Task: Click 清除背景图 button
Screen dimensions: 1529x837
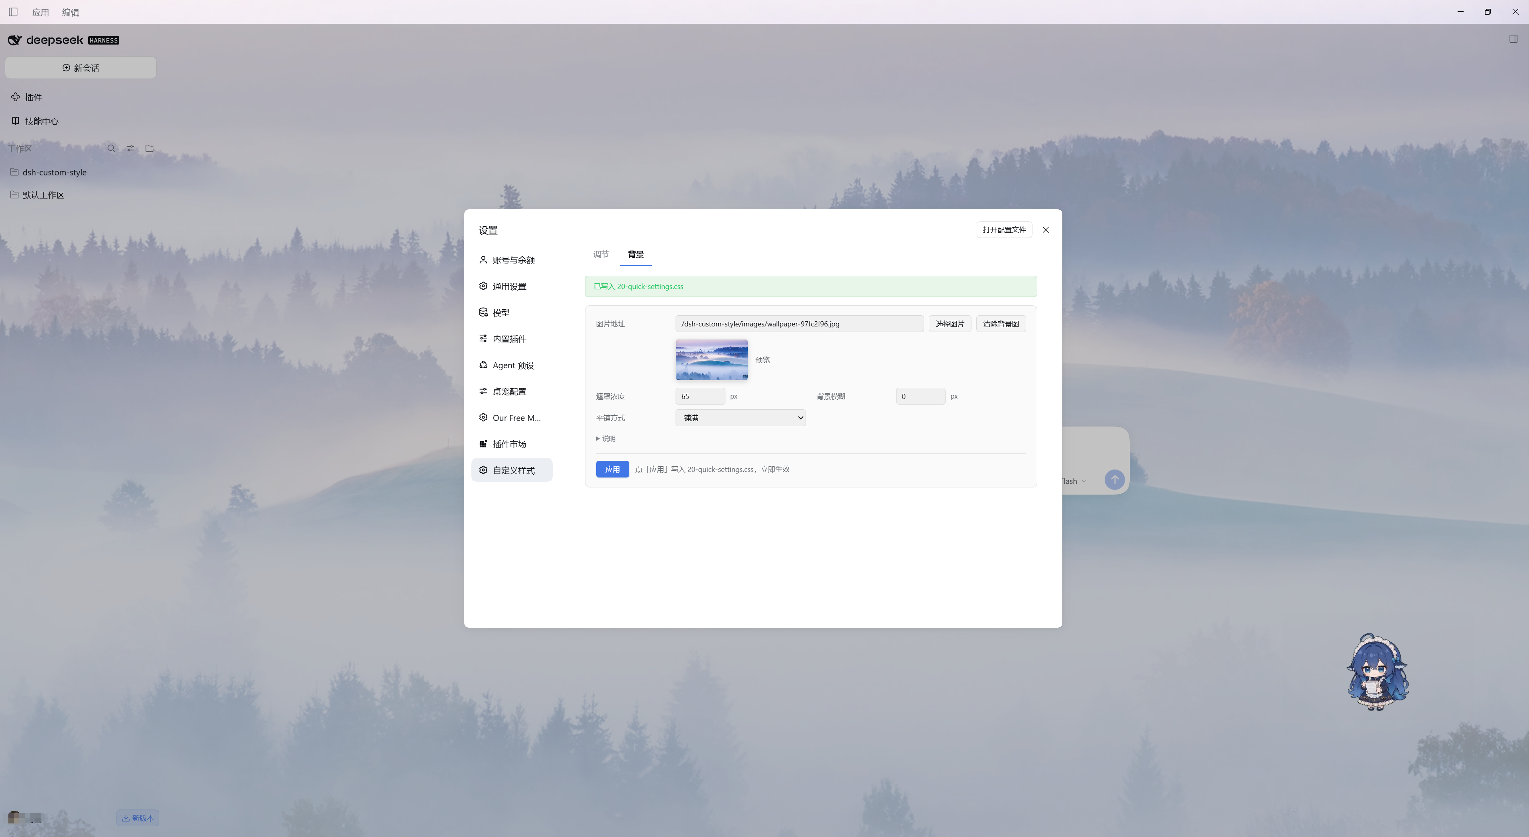Action: coord(1001,324)
